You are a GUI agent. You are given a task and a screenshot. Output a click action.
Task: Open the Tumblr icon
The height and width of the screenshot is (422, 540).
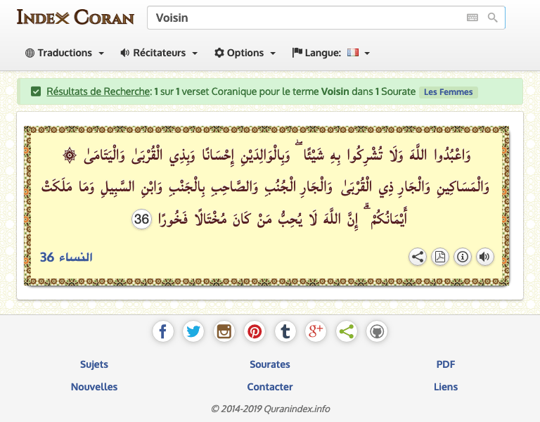[x=285, y=331]
